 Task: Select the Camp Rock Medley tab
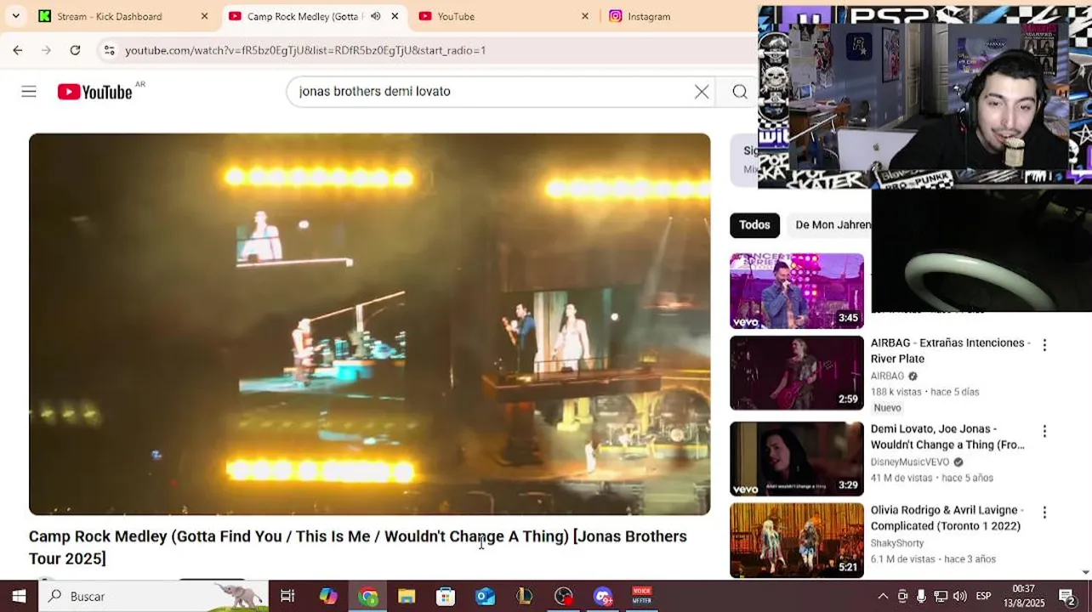pos(306,16)
